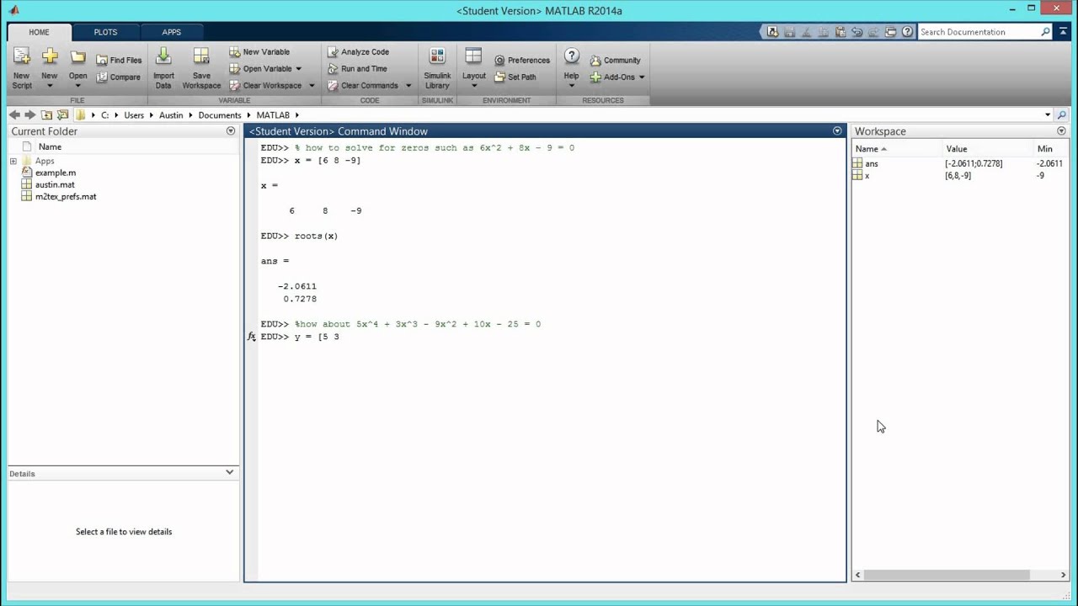1078x606 pixels.
Task: Click New Variable button
Action: (x=259, y=52)
